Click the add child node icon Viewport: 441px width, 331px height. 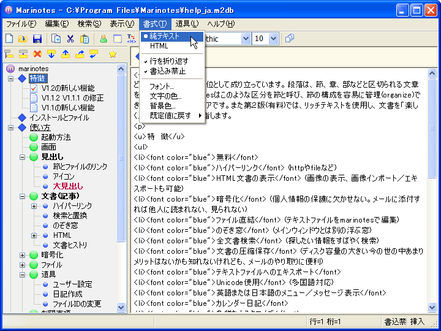9,54
